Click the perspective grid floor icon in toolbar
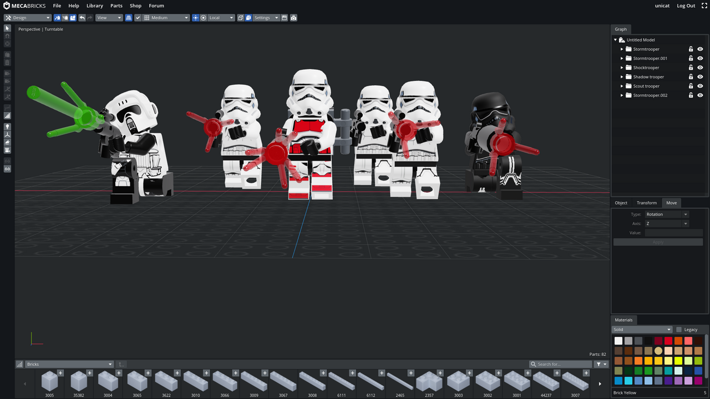Image resolution: width=710 pixels, height=399 pixels. coord(129,18)
